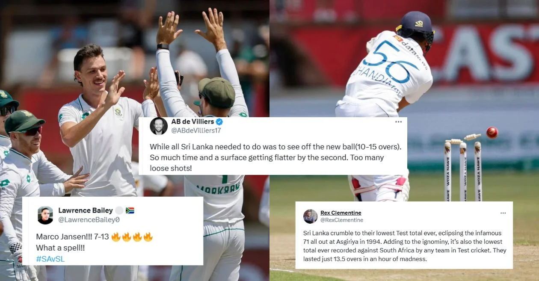Click AB de Villiers display name
539x281 pixels.
click(x=192, y=121)
